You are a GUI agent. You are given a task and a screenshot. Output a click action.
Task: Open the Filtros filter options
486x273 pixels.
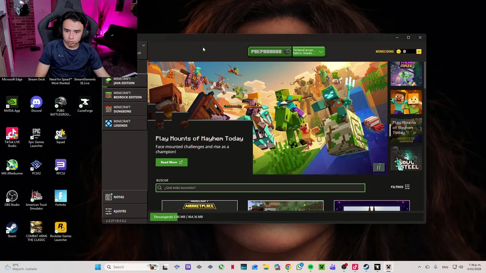coord(400,187)
